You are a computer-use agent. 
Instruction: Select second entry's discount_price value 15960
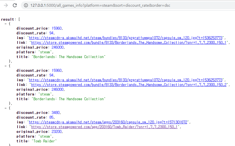point(57,71)
